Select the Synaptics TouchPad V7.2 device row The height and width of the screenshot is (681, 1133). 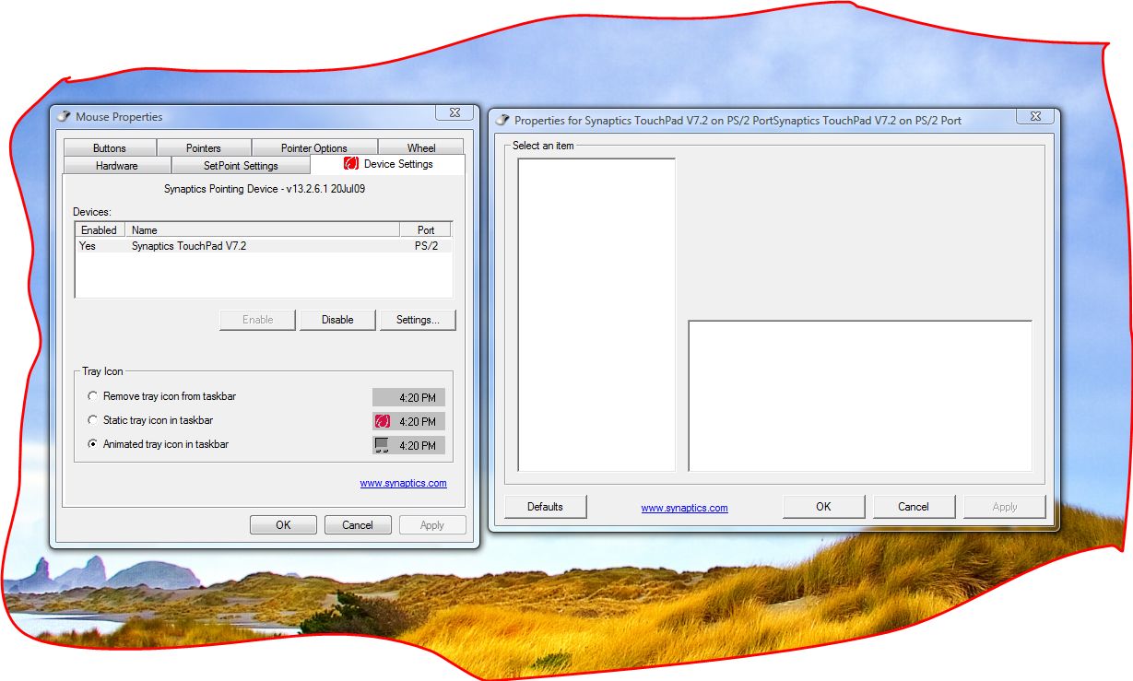click(264, 246)
